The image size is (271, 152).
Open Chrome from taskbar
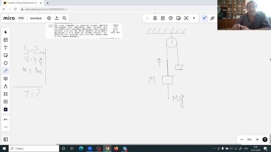tap(107, 148)
